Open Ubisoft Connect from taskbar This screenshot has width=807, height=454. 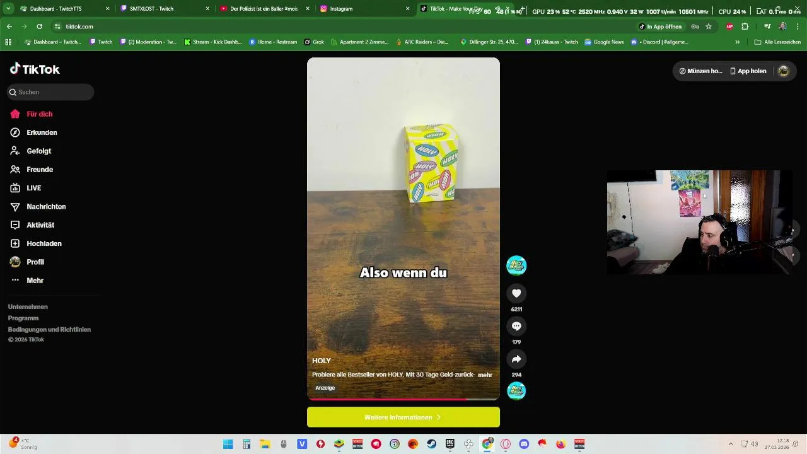(395, 444)
